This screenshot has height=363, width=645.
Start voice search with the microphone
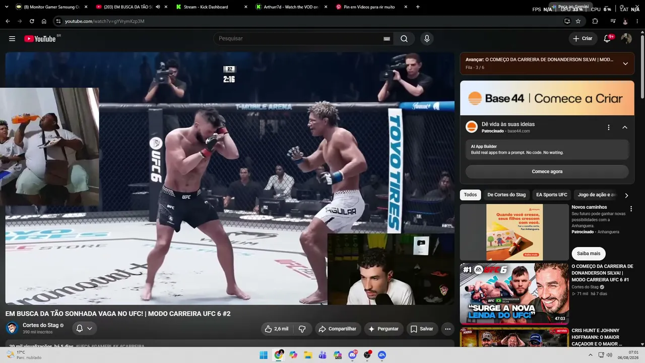(427, 39)
